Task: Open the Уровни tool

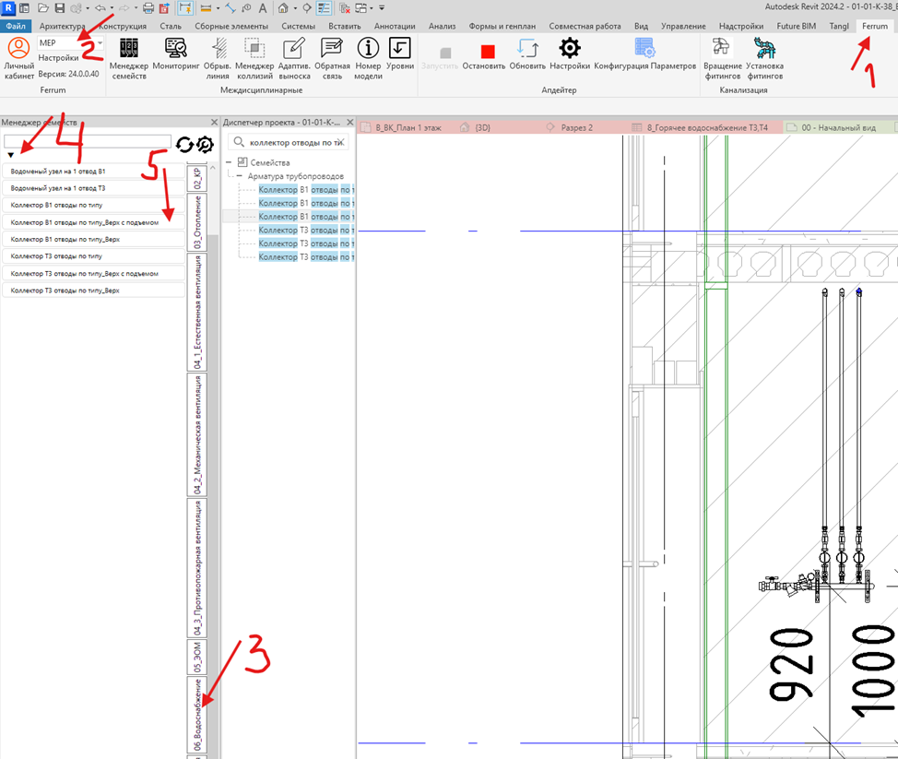Action: (x=400, y=53)
